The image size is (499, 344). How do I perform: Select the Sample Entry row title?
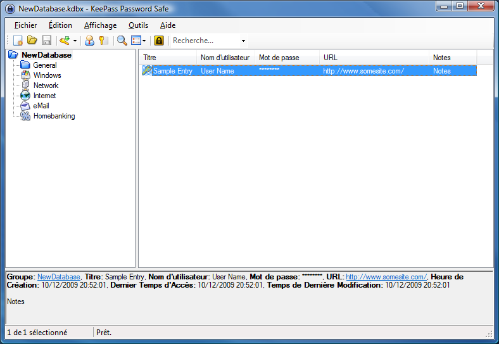pos(173,71)
